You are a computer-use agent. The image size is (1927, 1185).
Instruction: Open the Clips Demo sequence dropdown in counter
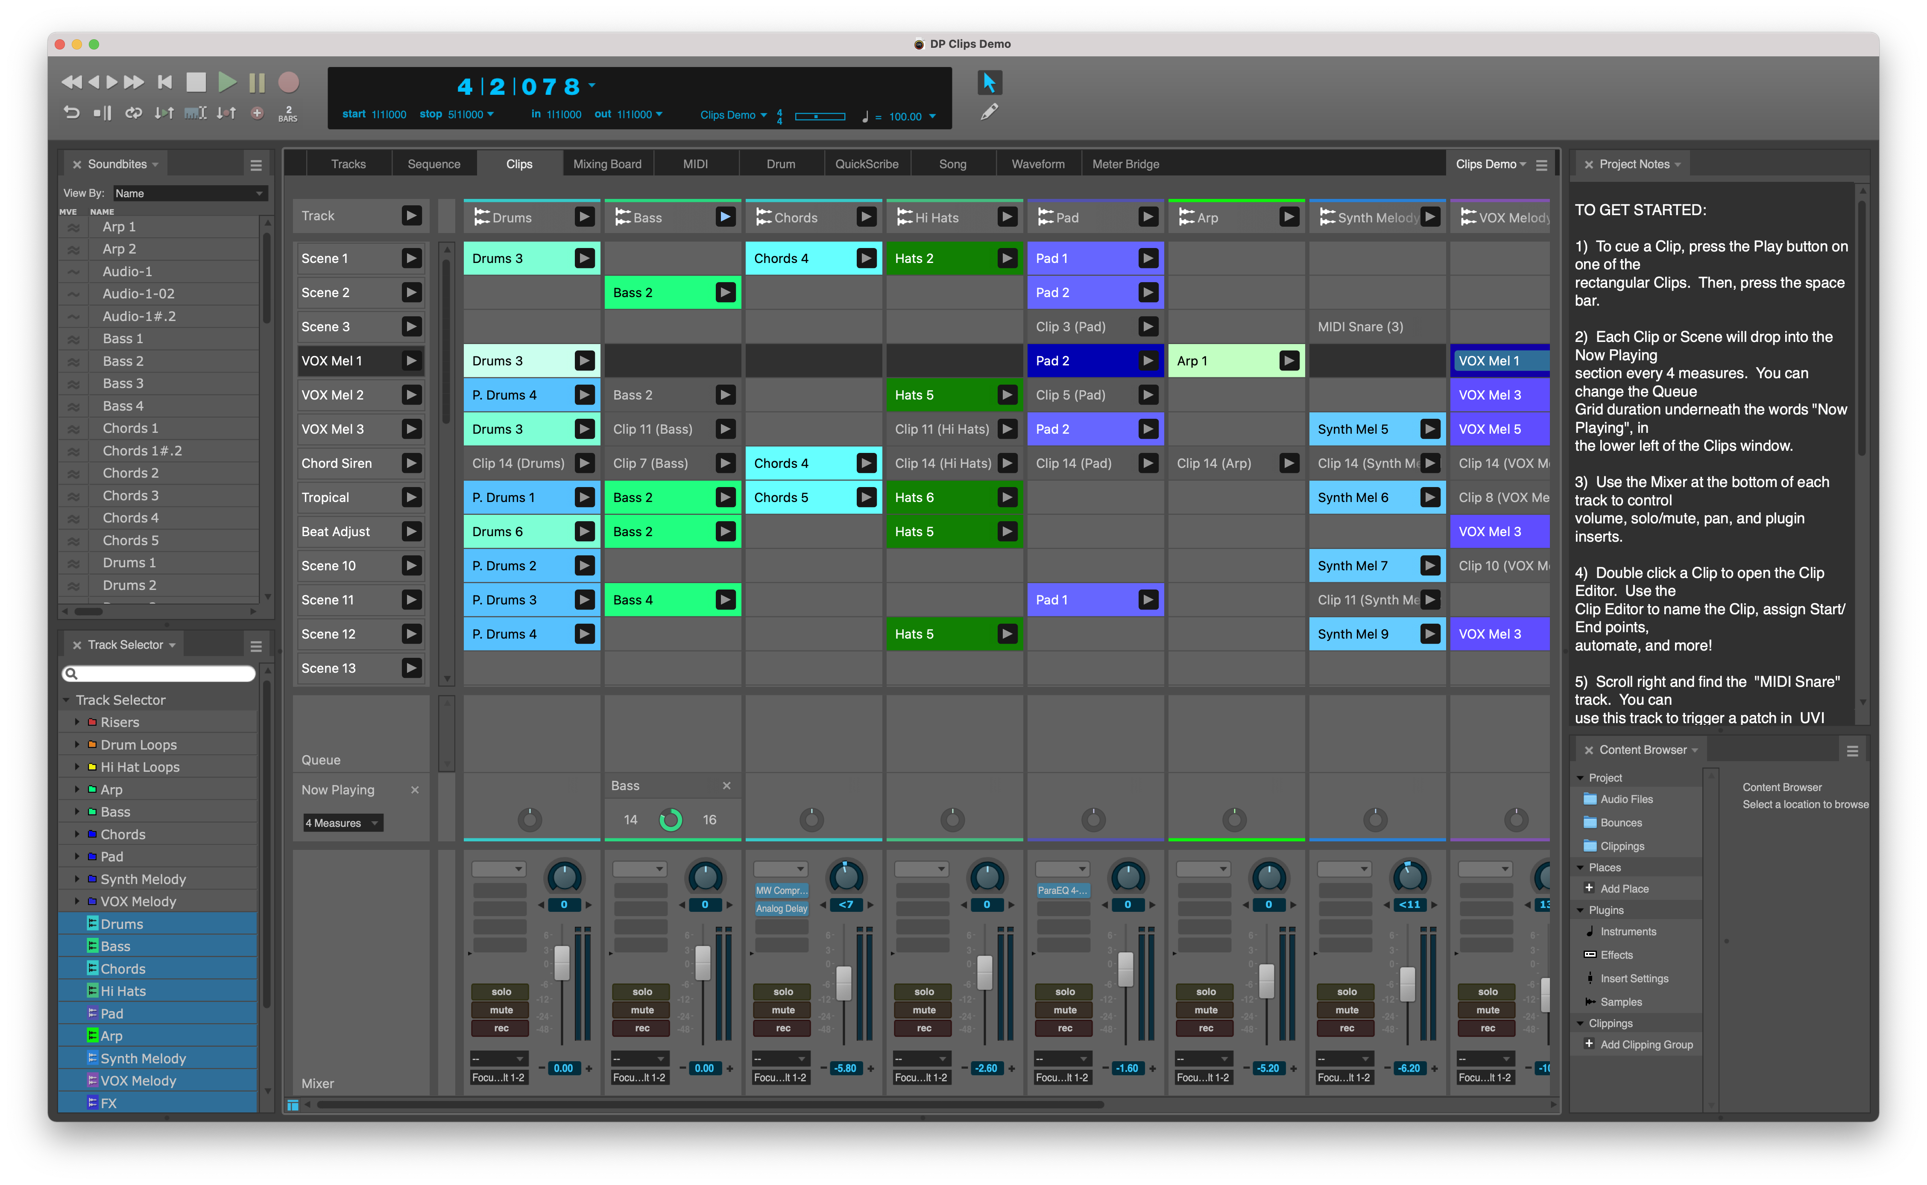click(734, 115)
